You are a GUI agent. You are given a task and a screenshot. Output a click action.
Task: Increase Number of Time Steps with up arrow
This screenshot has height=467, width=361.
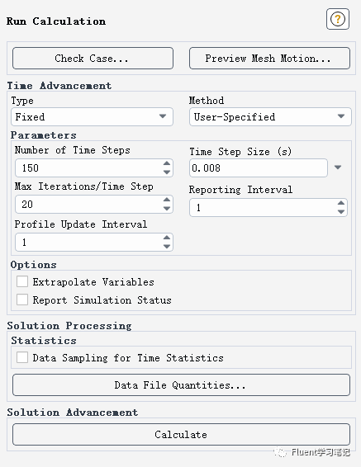pos(167,163)
